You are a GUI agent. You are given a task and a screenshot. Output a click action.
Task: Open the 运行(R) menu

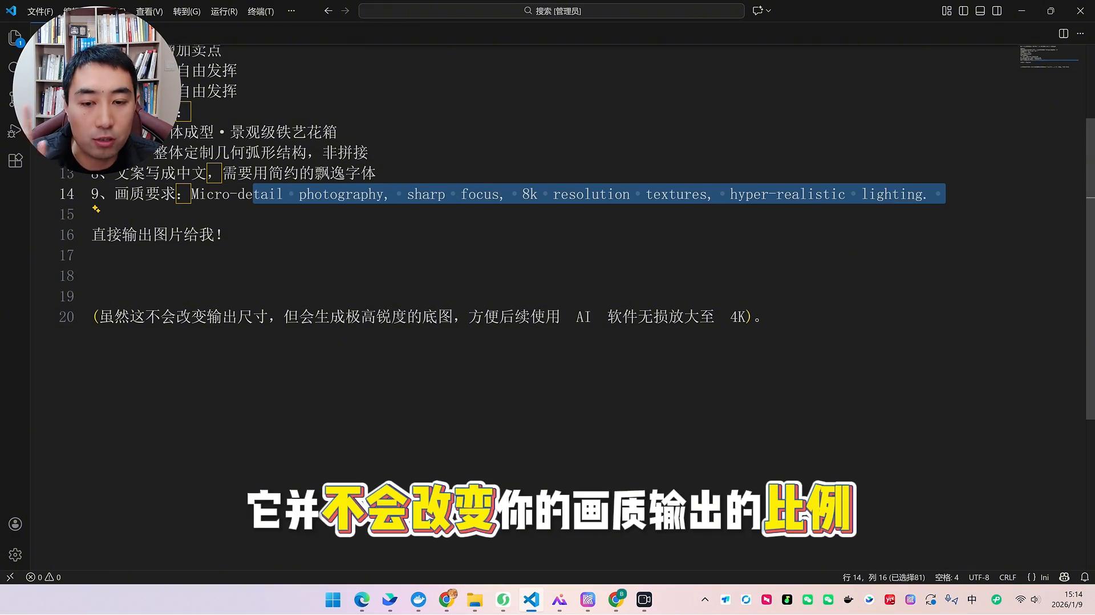tap(224, 11)
